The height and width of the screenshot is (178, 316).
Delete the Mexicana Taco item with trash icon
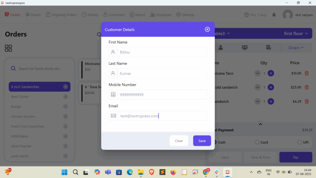point(307,73)
